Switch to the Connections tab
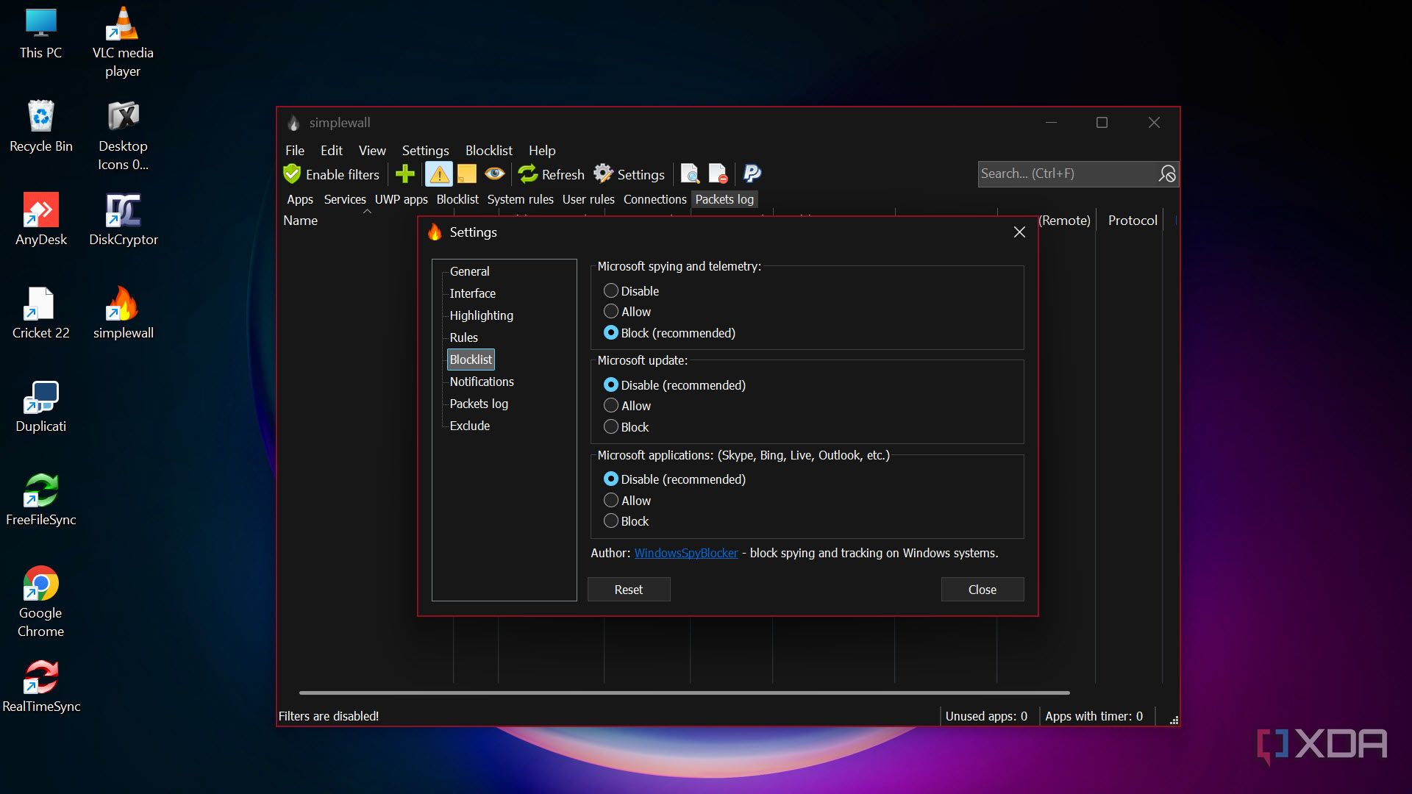Screen dimensions: 1412x794 [654, 199]
